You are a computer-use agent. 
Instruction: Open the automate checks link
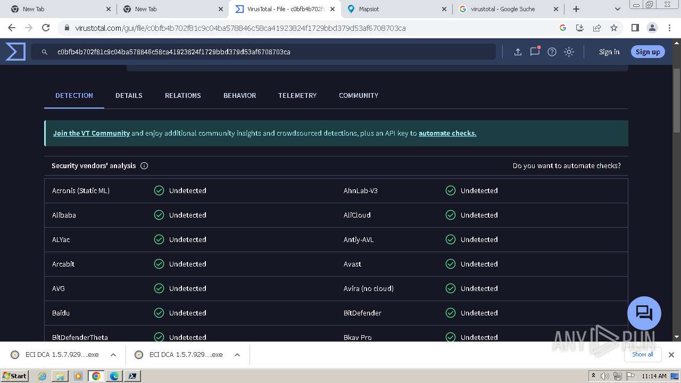tap(447, 133)
